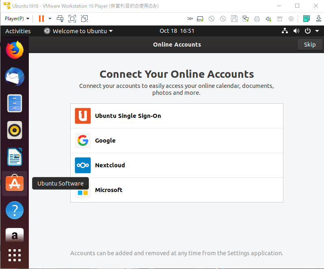Show Applications grid at dock bottom
Image resolution: width=324 pixels, height=269 pixels.
(x=15, y=255)
